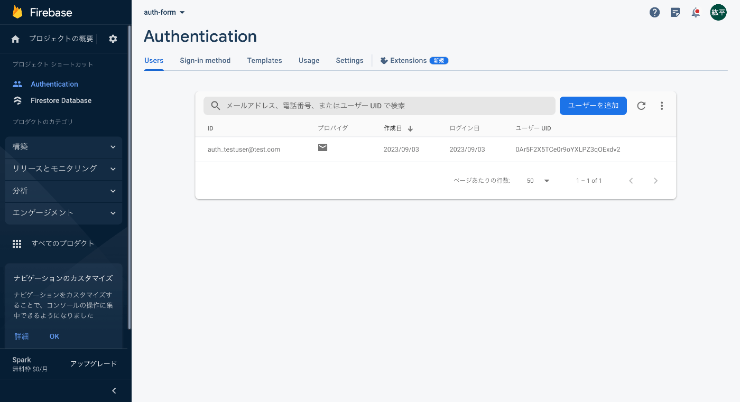Expand the 構築 category
This screenshot has width=740, height=402.
[64, 147]
